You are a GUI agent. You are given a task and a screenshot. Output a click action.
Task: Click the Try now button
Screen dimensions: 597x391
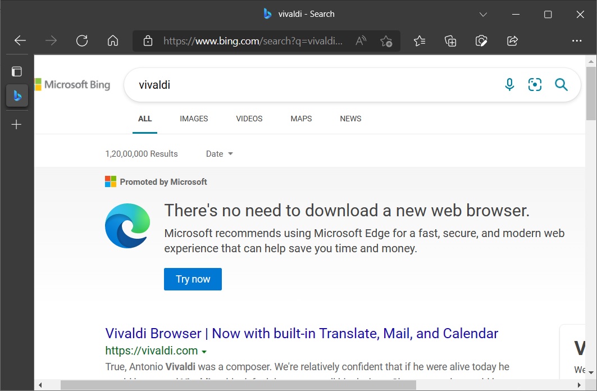[x=193, y=279]
